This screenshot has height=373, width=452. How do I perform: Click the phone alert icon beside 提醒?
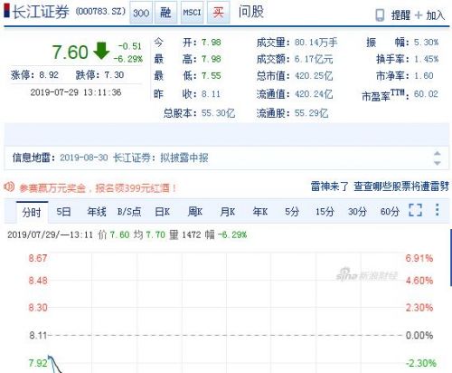click(380, 15)
